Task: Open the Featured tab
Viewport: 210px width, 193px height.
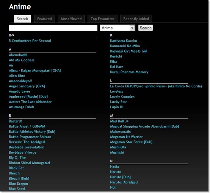Action: 44,19
